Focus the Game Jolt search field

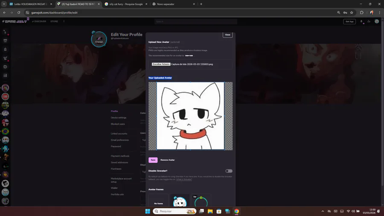click(x=196, y=21)
